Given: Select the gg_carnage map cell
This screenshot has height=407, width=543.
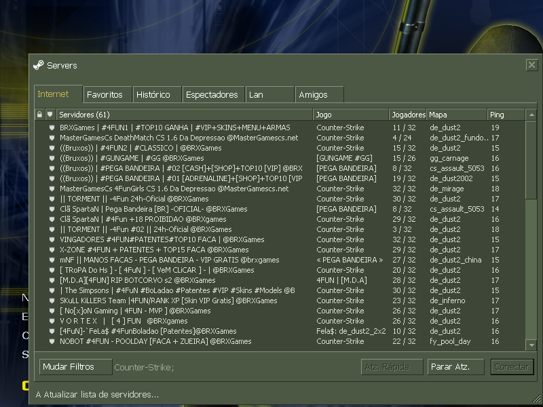Looking at the screenshot, I should 449,158.
